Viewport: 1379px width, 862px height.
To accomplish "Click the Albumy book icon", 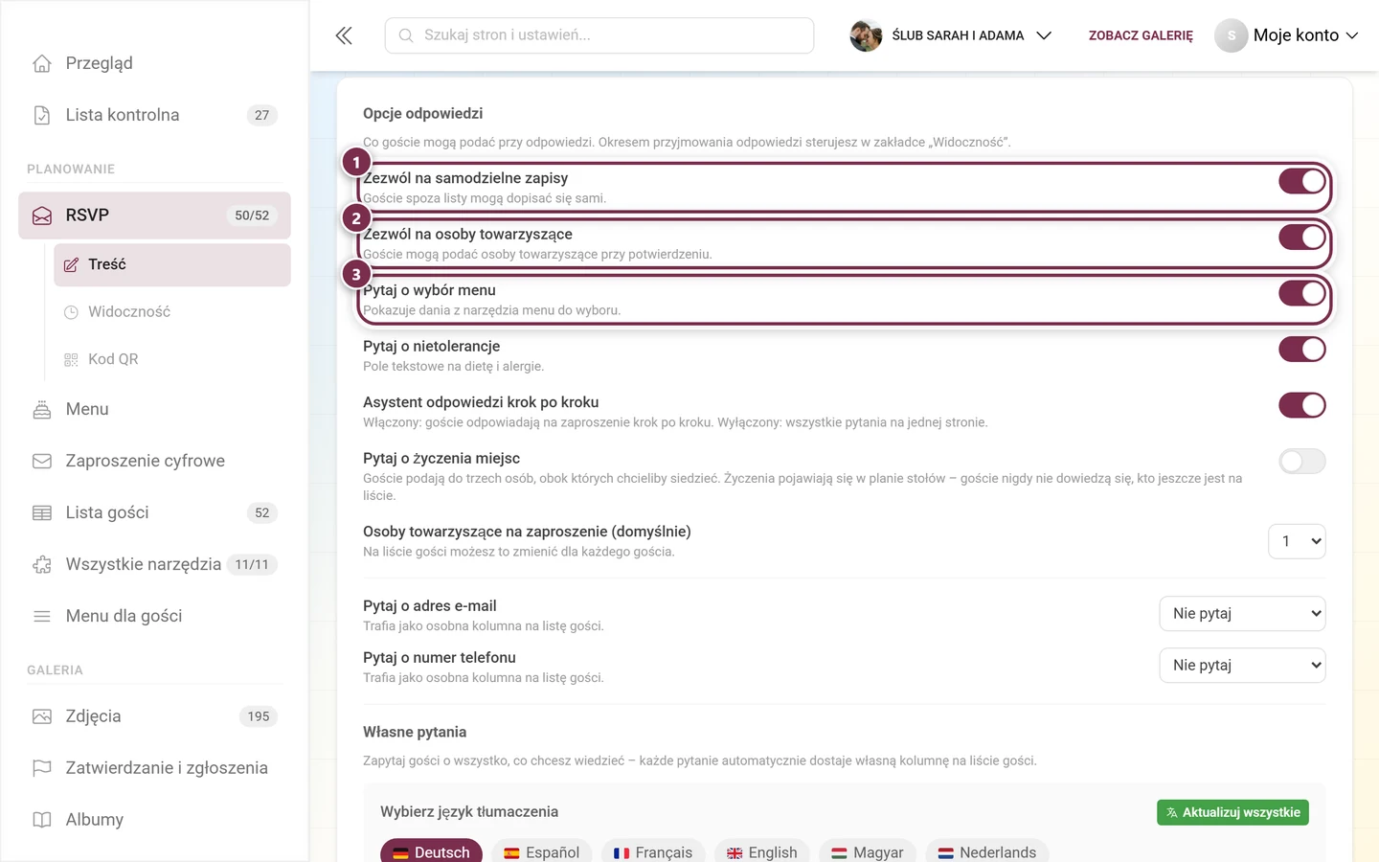I will (x=42, y=820).
